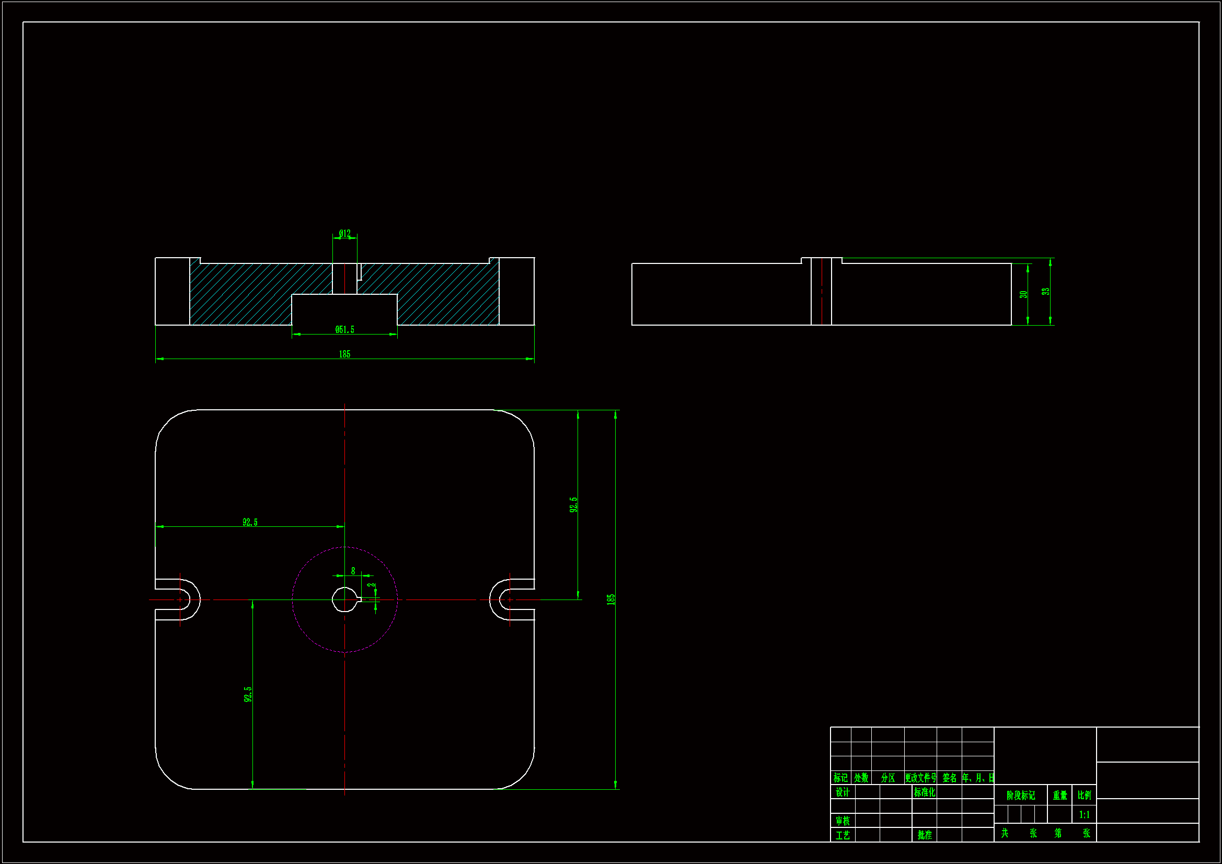Select the 阶段标记 title block label

(1020, 796)
